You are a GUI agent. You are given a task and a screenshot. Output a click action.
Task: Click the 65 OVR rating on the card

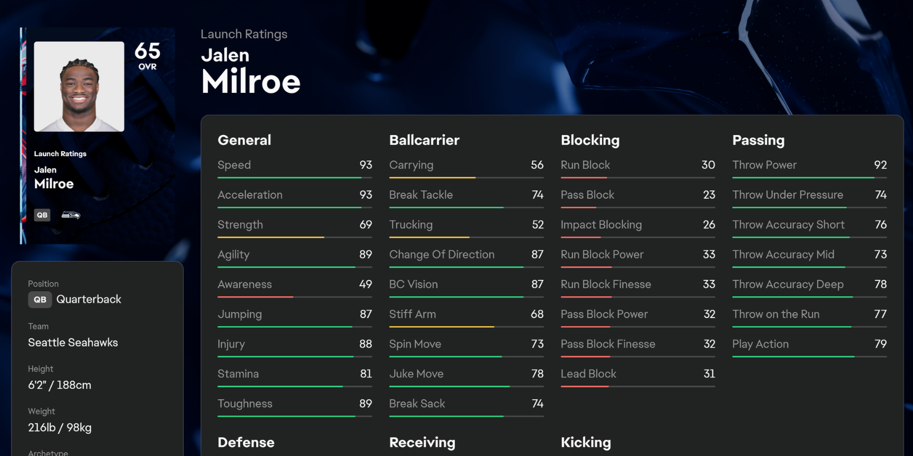[147, 56]
